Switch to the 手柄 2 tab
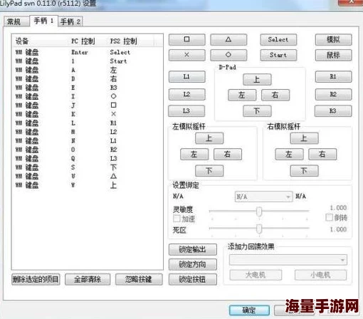This screenshot has width=363, height=319. [x=70, y=22]
